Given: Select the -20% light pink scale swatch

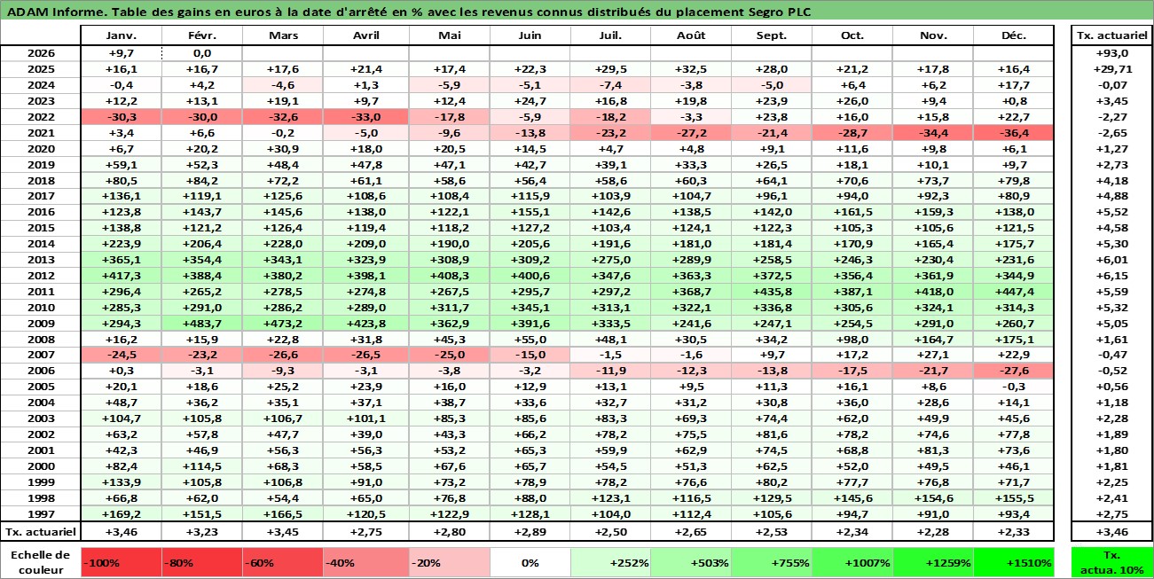Looking at the screenshot, I should pos(448,562).
